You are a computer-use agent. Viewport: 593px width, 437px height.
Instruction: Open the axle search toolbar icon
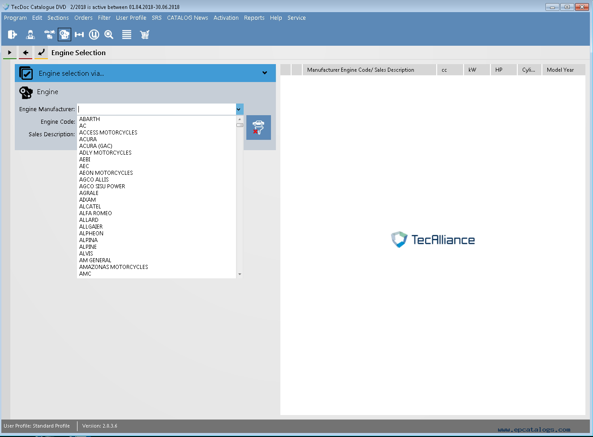[79, 35]
